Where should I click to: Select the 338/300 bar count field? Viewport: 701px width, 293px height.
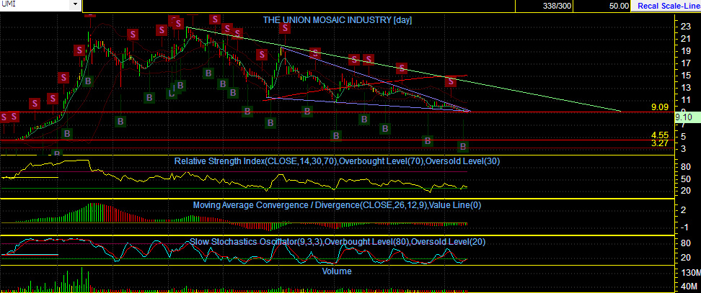(544, 6)
